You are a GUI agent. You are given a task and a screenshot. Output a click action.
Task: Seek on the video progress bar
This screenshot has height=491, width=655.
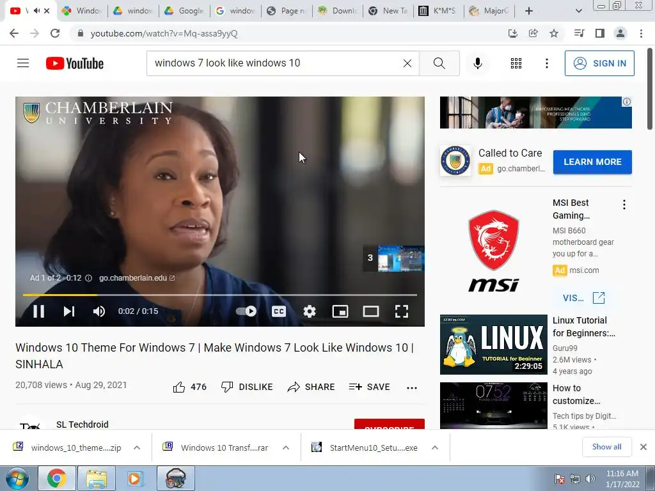[x=220, y=295]
